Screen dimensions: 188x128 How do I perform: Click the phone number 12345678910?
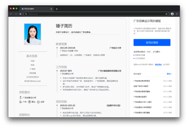click(x=33, y=77)
